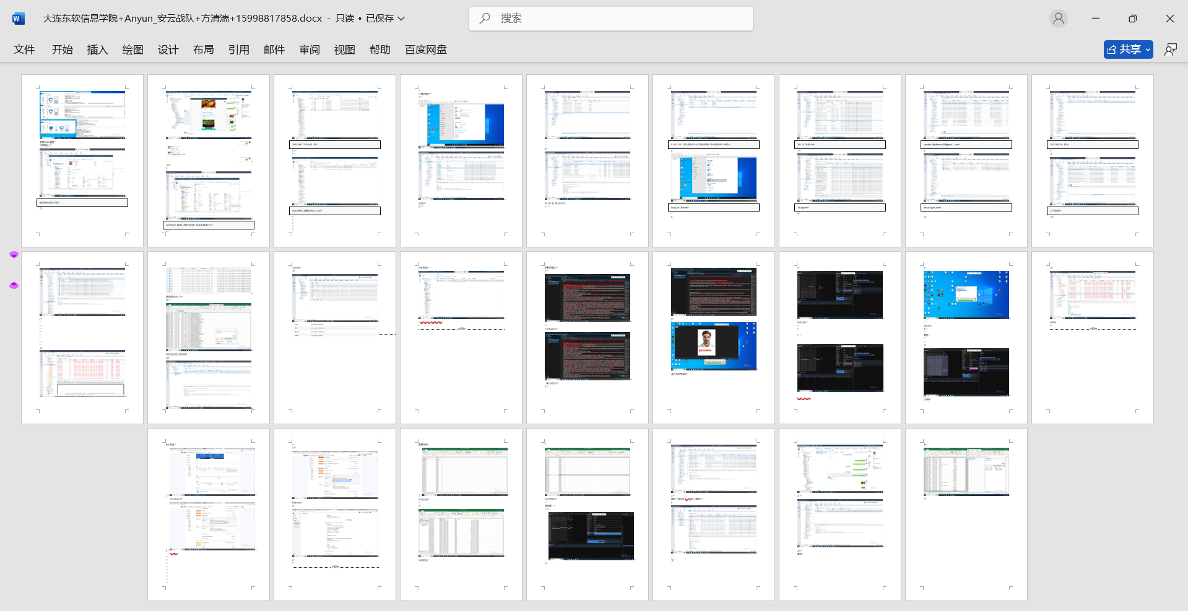Click the 共享 share button
Viewport: 1188px width, 611px height.
(1124, 49)
